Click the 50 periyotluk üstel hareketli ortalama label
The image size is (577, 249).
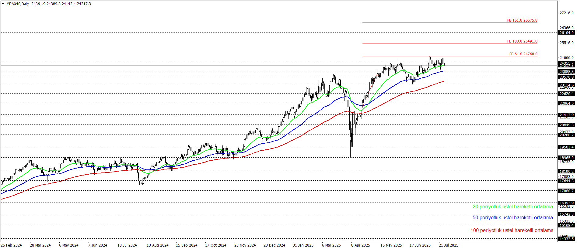tap(512, 218)
